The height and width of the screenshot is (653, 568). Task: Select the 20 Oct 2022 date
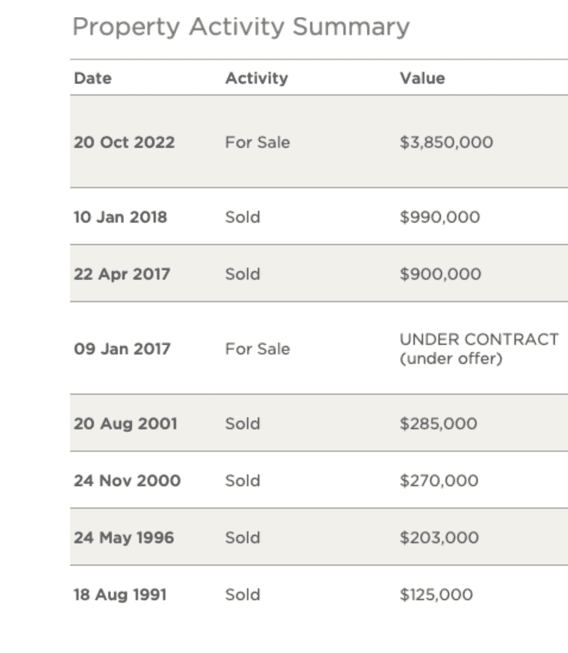(124, 142)
